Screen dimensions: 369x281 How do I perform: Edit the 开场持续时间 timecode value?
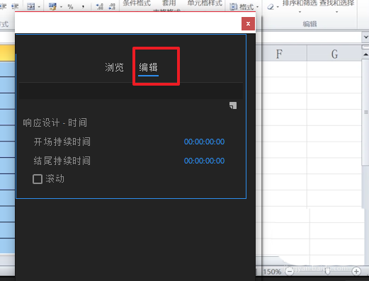pyautogui.click(x=204, y=142)
